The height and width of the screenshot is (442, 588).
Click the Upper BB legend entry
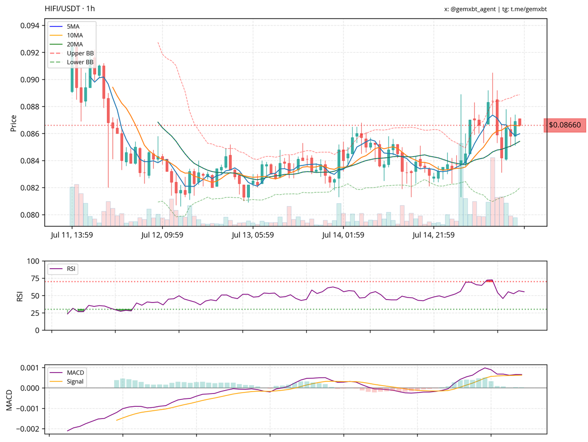[x=72, y=53]
